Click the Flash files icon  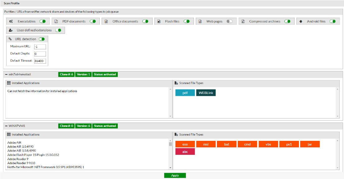[159, 21]
